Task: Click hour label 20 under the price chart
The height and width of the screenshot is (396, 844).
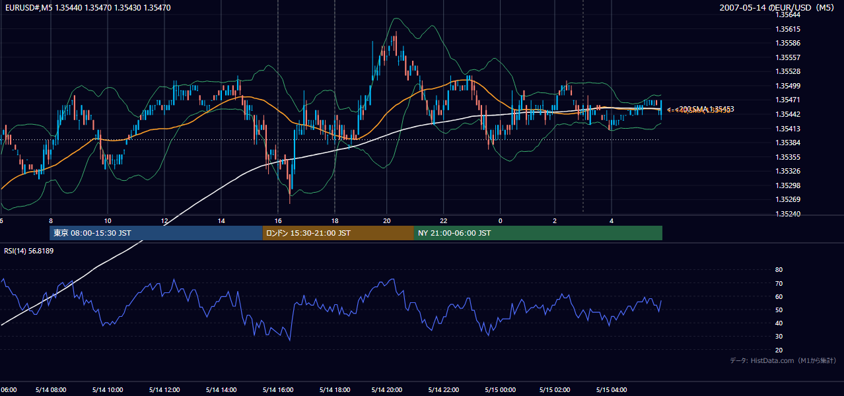Action: pyautogui.click(x=386, y=220)
